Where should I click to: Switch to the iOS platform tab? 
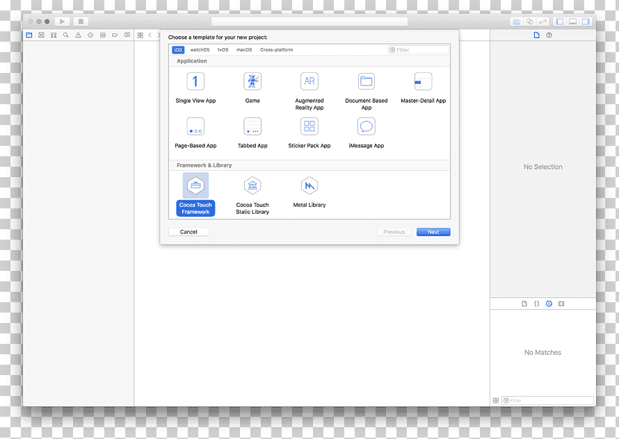click(x=178, y=50)
